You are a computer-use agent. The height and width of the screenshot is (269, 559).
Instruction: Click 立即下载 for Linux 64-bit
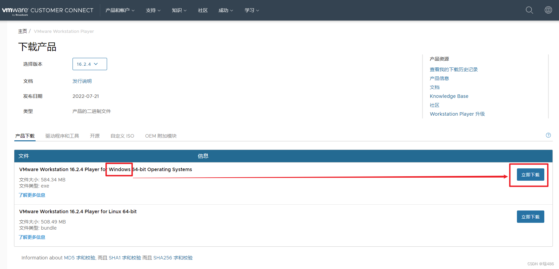pos(530,217)
